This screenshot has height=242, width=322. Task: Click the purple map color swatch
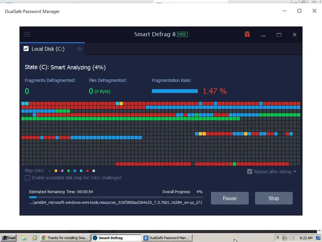tap(62, 171)
